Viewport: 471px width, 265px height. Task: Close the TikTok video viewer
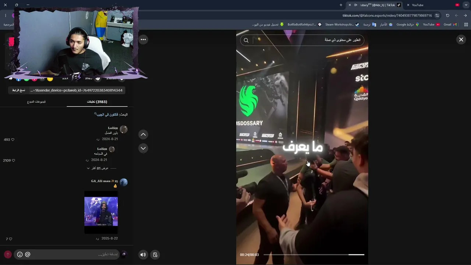click(x=461, y=39)
